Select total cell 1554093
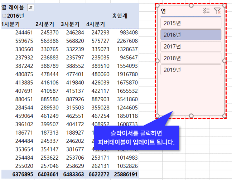This screenshot has width=232, height=180. (127, 66)
